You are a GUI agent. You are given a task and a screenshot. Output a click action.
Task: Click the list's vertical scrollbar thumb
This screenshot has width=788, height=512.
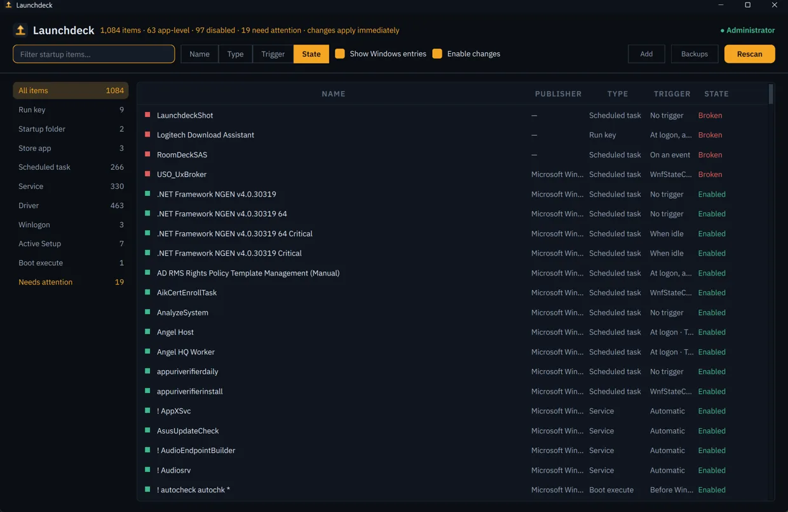click(x=771, y=94)
